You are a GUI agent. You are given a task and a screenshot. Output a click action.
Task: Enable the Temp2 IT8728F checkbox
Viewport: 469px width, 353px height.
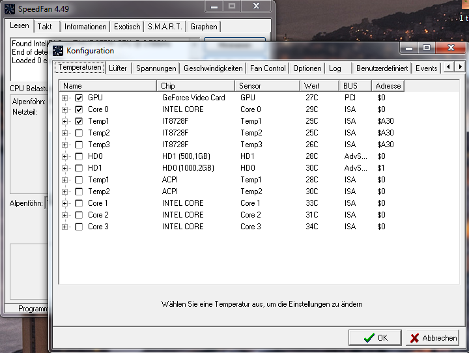coord(79,133)
